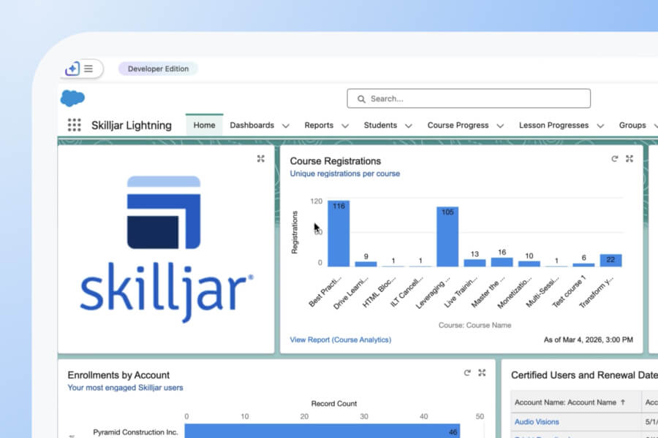Expand the Course Progress dropdown chevron
The image size is (658, 438).
(x=500, y=126)
